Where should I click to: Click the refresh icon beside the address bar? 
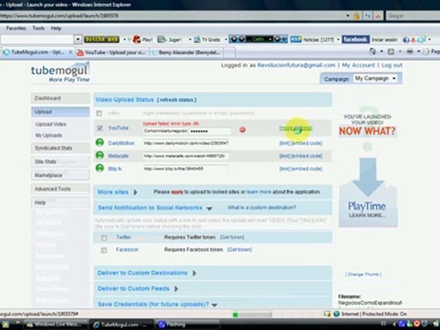click(368, 16)
